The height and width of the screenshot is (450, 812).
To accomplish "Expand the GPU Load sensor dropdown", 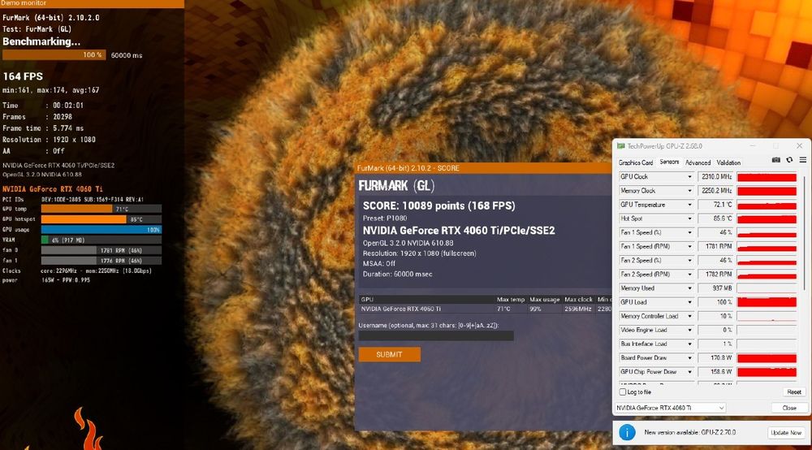I will coord(689,302).
